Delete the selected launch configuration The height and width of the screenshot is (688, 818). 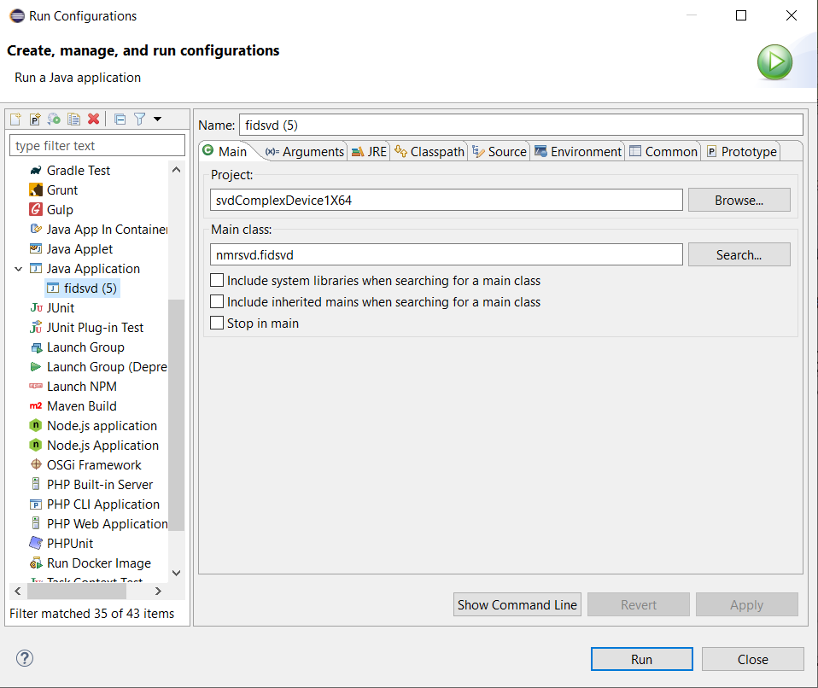click(x=94, y=120)
